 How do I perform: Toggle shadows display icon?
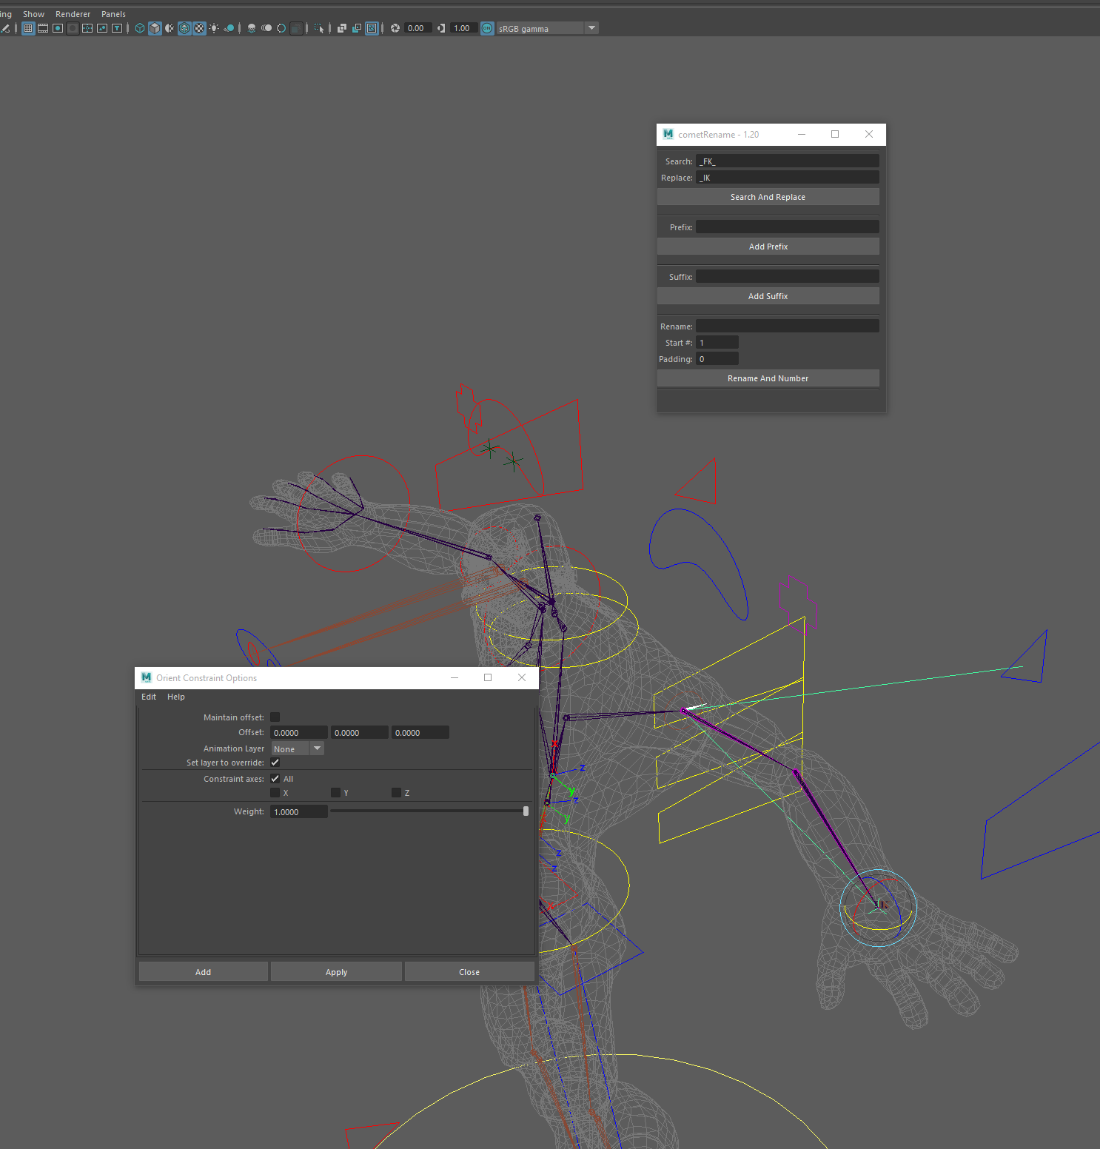(229, 28)
